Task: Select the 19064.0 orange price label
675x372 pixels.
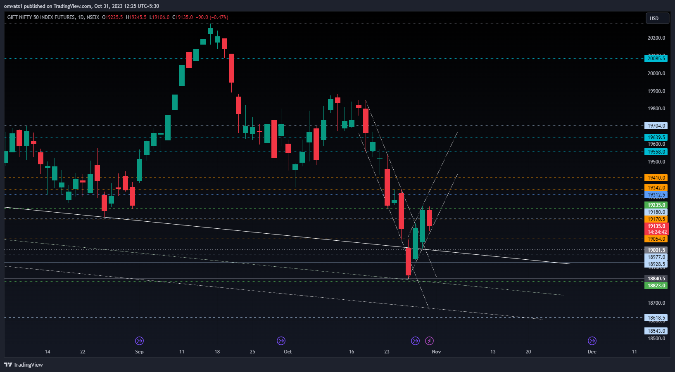Action: pos(656,239)
